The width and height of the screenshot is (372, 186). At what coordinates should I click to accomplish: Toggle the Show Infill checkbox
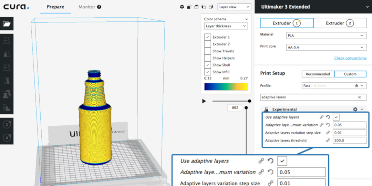click(208, 72)
